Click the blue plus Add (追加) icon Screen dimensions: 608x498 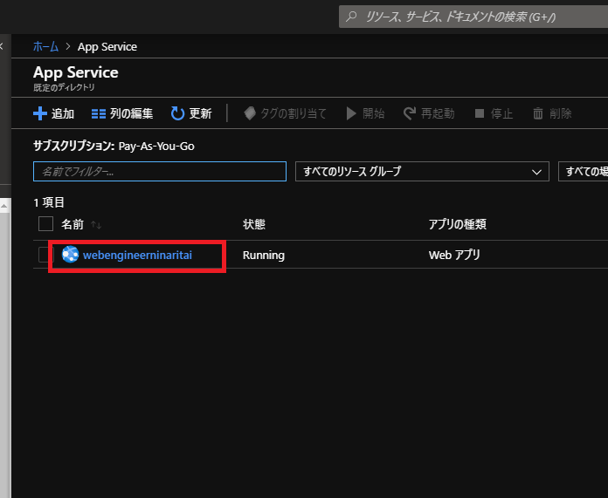click(40, 113)
